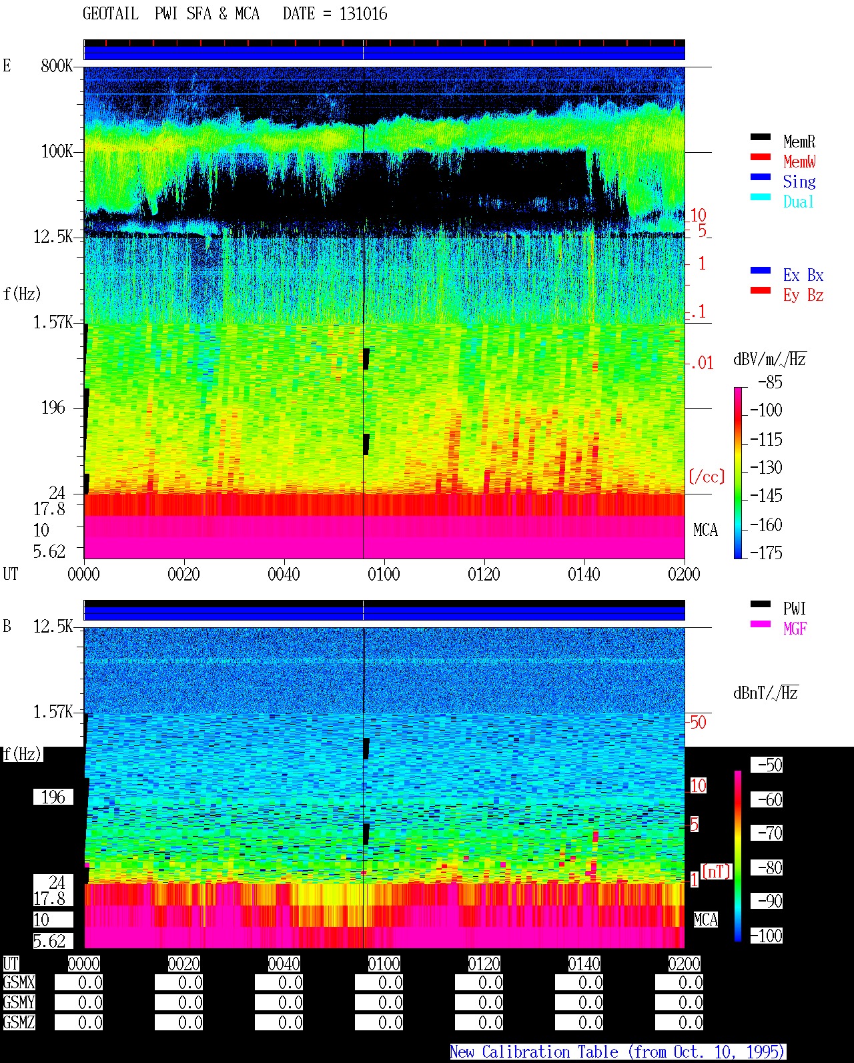Click the dBV/m color scale bar
The height and width of the screenshot is (1063, 854).
click(737, 472)
